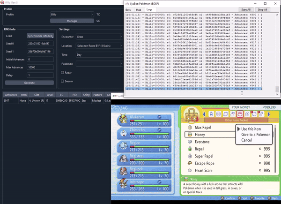Select the highlighted Other Items pocket icon
Screen dimensions: 281x204
point(240,114)
